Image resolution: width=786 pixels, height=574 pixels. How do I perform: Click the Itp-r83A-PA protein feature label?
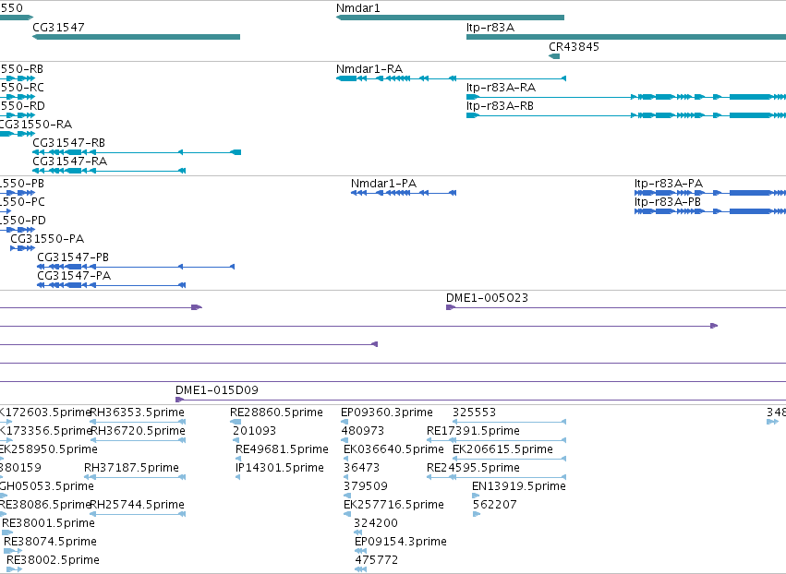[x=668, y=184]
